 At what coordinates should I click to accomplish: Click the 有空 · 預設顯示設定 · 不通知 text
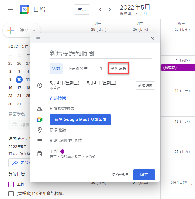[x=73, y=157]
